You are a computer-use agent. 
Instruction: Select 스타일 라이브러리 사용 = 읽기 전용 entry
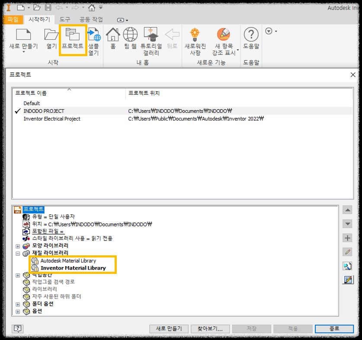(x=72, y=238)
